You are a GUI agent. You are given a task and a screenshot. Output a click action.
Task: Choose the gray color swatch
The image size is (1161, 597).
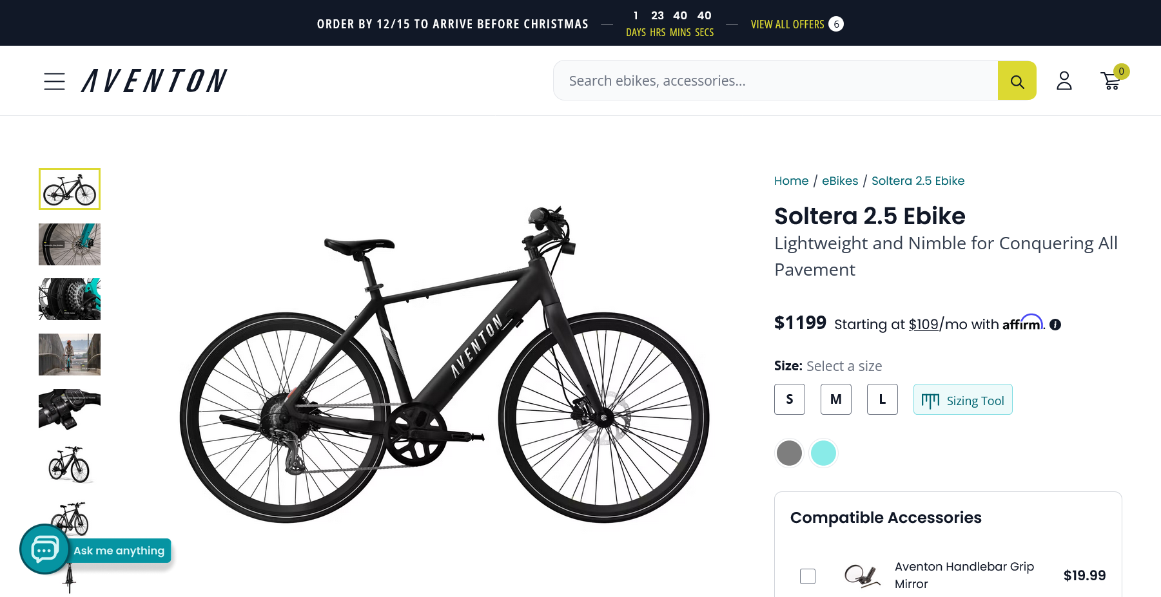[789, 453]
